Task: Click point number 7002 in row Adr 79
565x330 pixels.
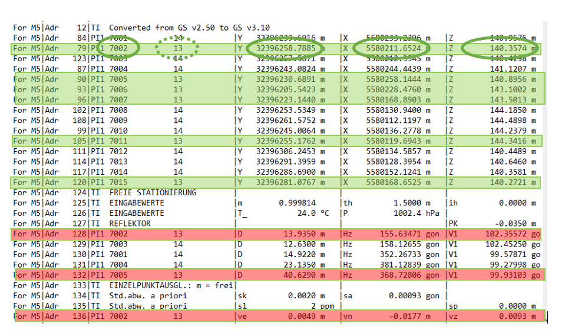Action: [x=118, y=48]
